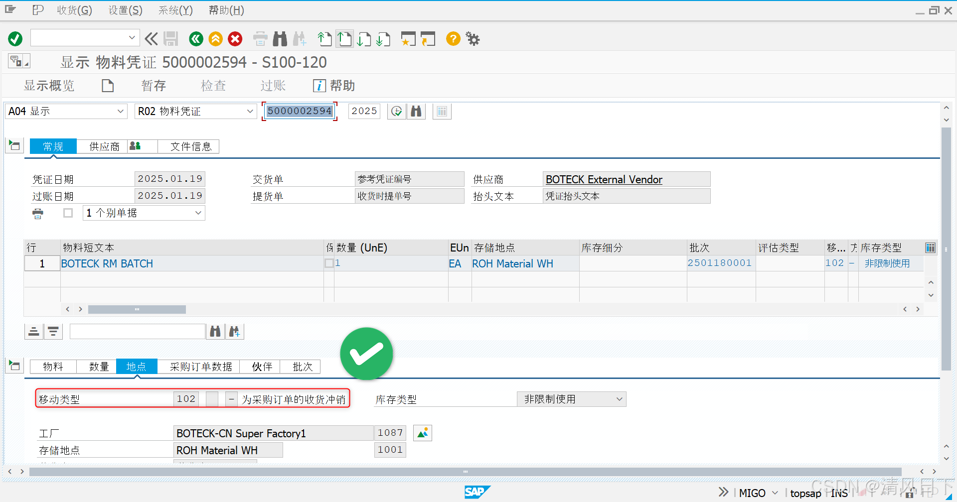Click the sort ascending icon below item table
Screen dimensions: 957x502
33,331
